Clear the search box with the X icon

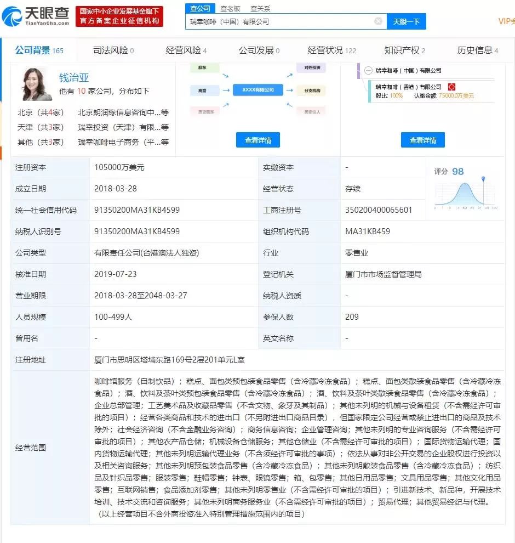pos(378,21)
